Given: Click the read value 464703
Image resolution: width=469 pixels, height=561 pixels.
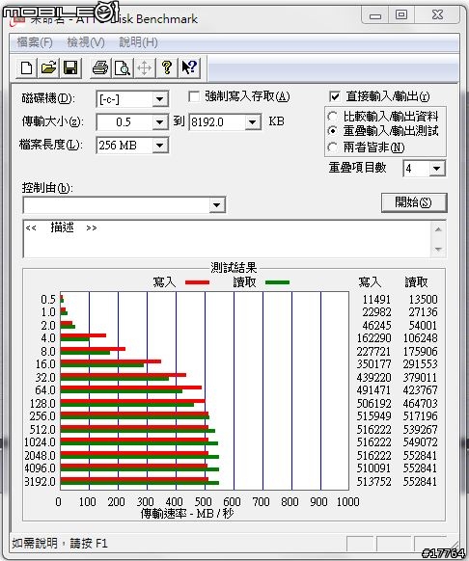Looking at the screenshot, I should tap(420, 404).
